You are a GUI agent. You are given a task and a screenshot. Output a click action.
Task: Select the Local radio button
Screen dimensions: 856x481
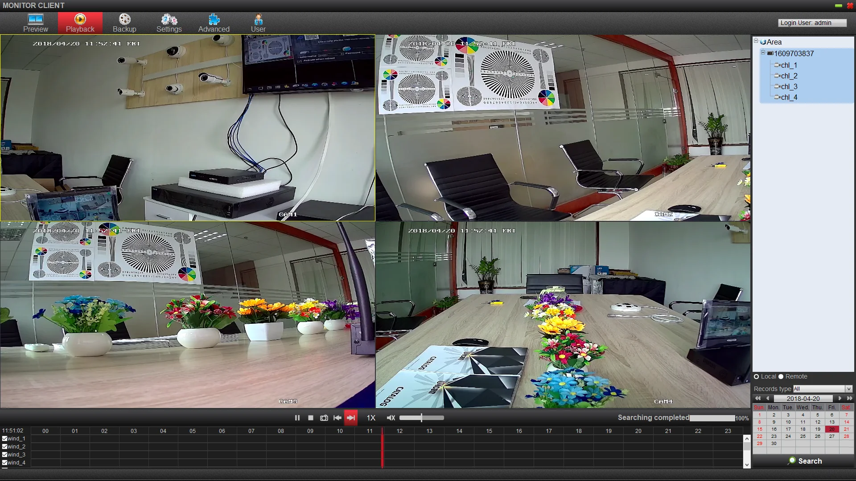tap(757, 377)
